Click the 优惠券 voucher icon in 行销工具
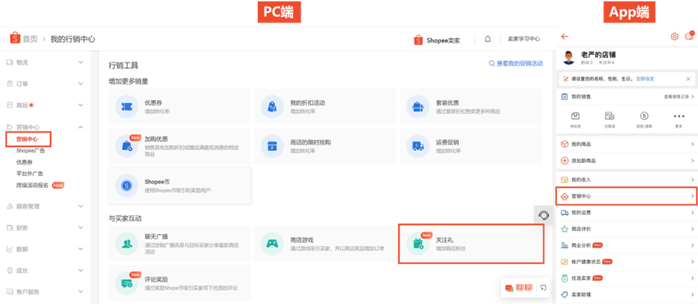This screenshot has height=304, width=698. 127,107
